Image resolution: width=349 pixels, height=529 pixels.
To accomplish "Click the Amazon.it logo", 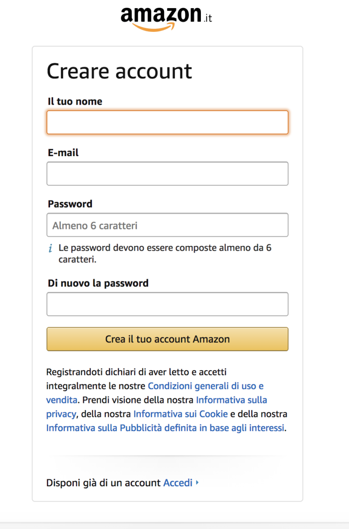I will (166, 17).
